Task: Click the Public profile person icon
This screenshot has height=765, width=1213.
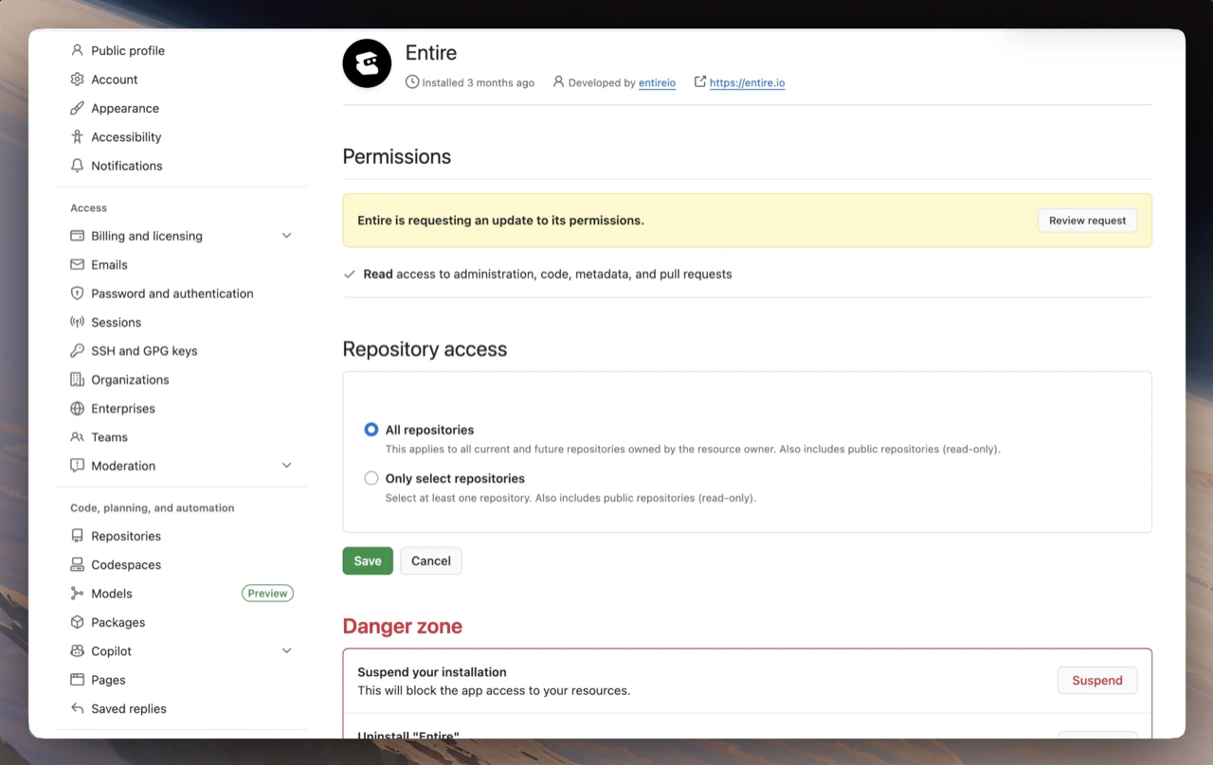Action: pos(78,50)
